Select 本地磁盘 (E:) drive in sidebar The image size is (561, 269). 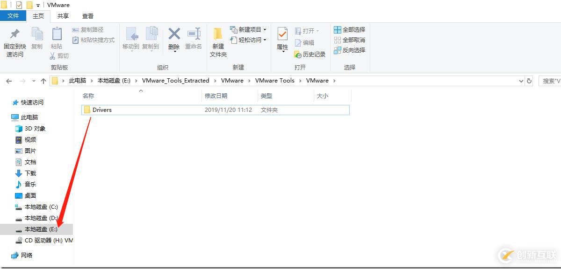click(x=36, y=229)
